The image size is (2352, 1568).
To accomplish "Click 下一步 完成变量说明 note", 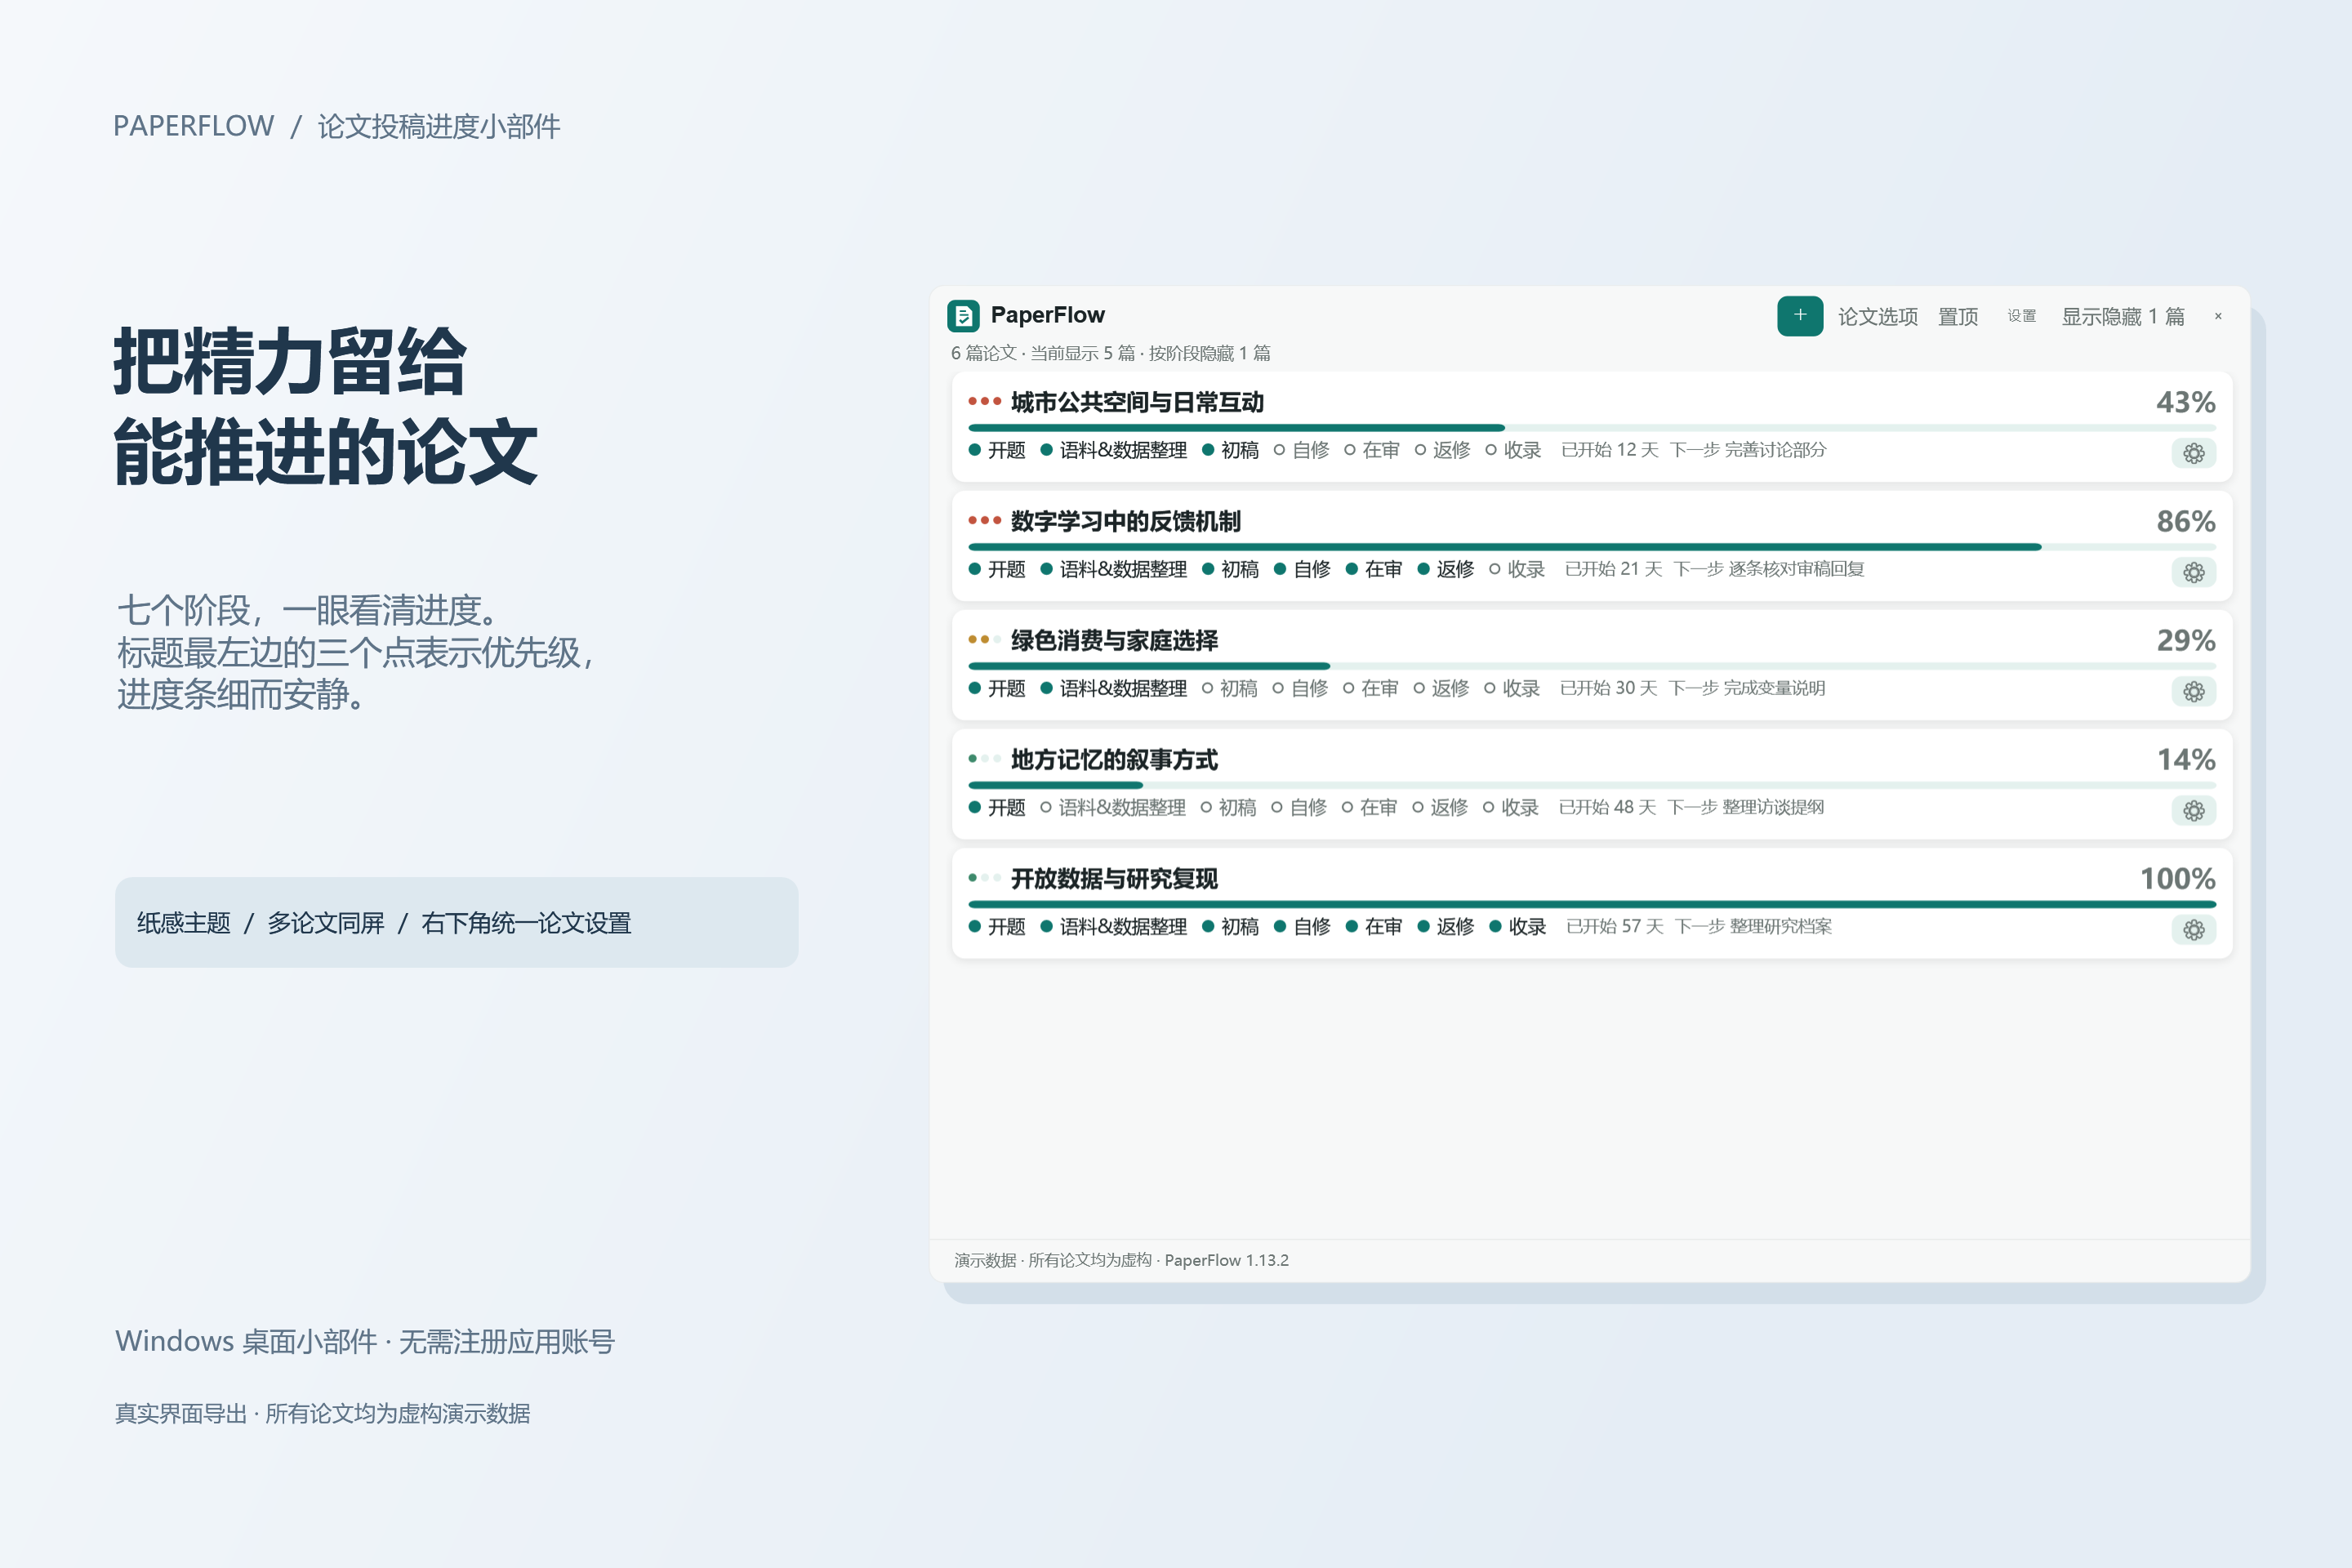I will pos(1747,687).
